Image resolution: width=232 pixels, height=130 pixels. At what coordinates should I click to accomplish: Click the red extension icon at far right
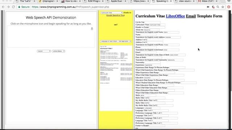pos(229,7)
